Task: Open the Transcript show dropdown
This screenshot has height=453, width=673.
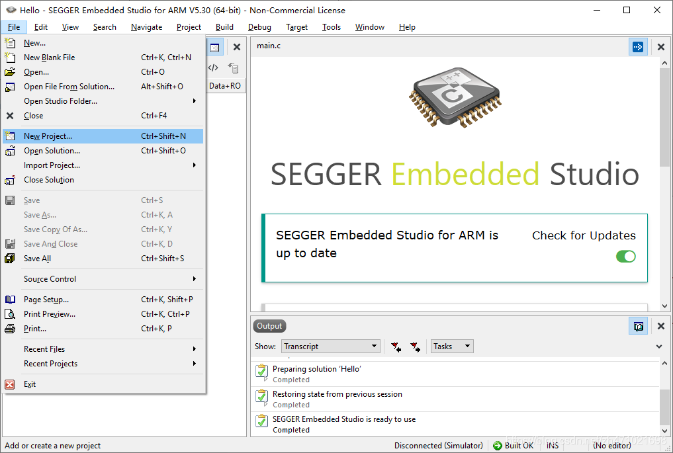Action: click(331, 347)
